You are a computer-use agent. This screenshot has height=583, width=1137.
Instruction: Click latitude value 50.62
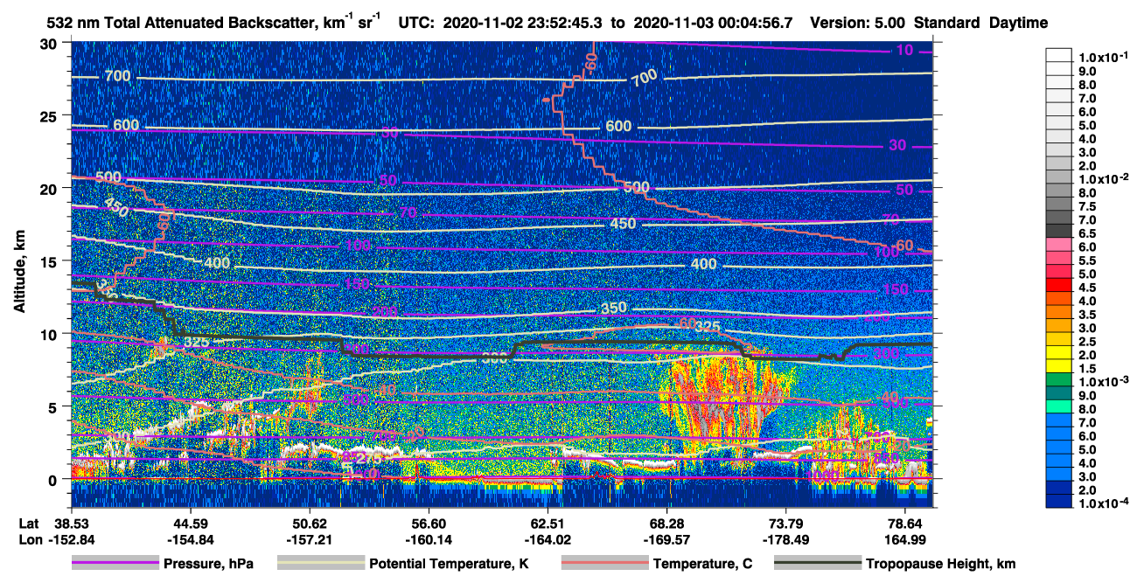pos(309,524)
